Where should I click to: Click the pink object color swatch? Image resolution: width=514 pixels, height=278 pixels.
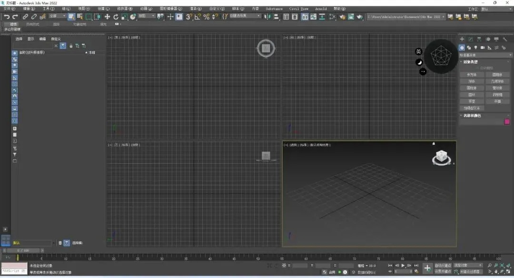(x=507, y=122)
